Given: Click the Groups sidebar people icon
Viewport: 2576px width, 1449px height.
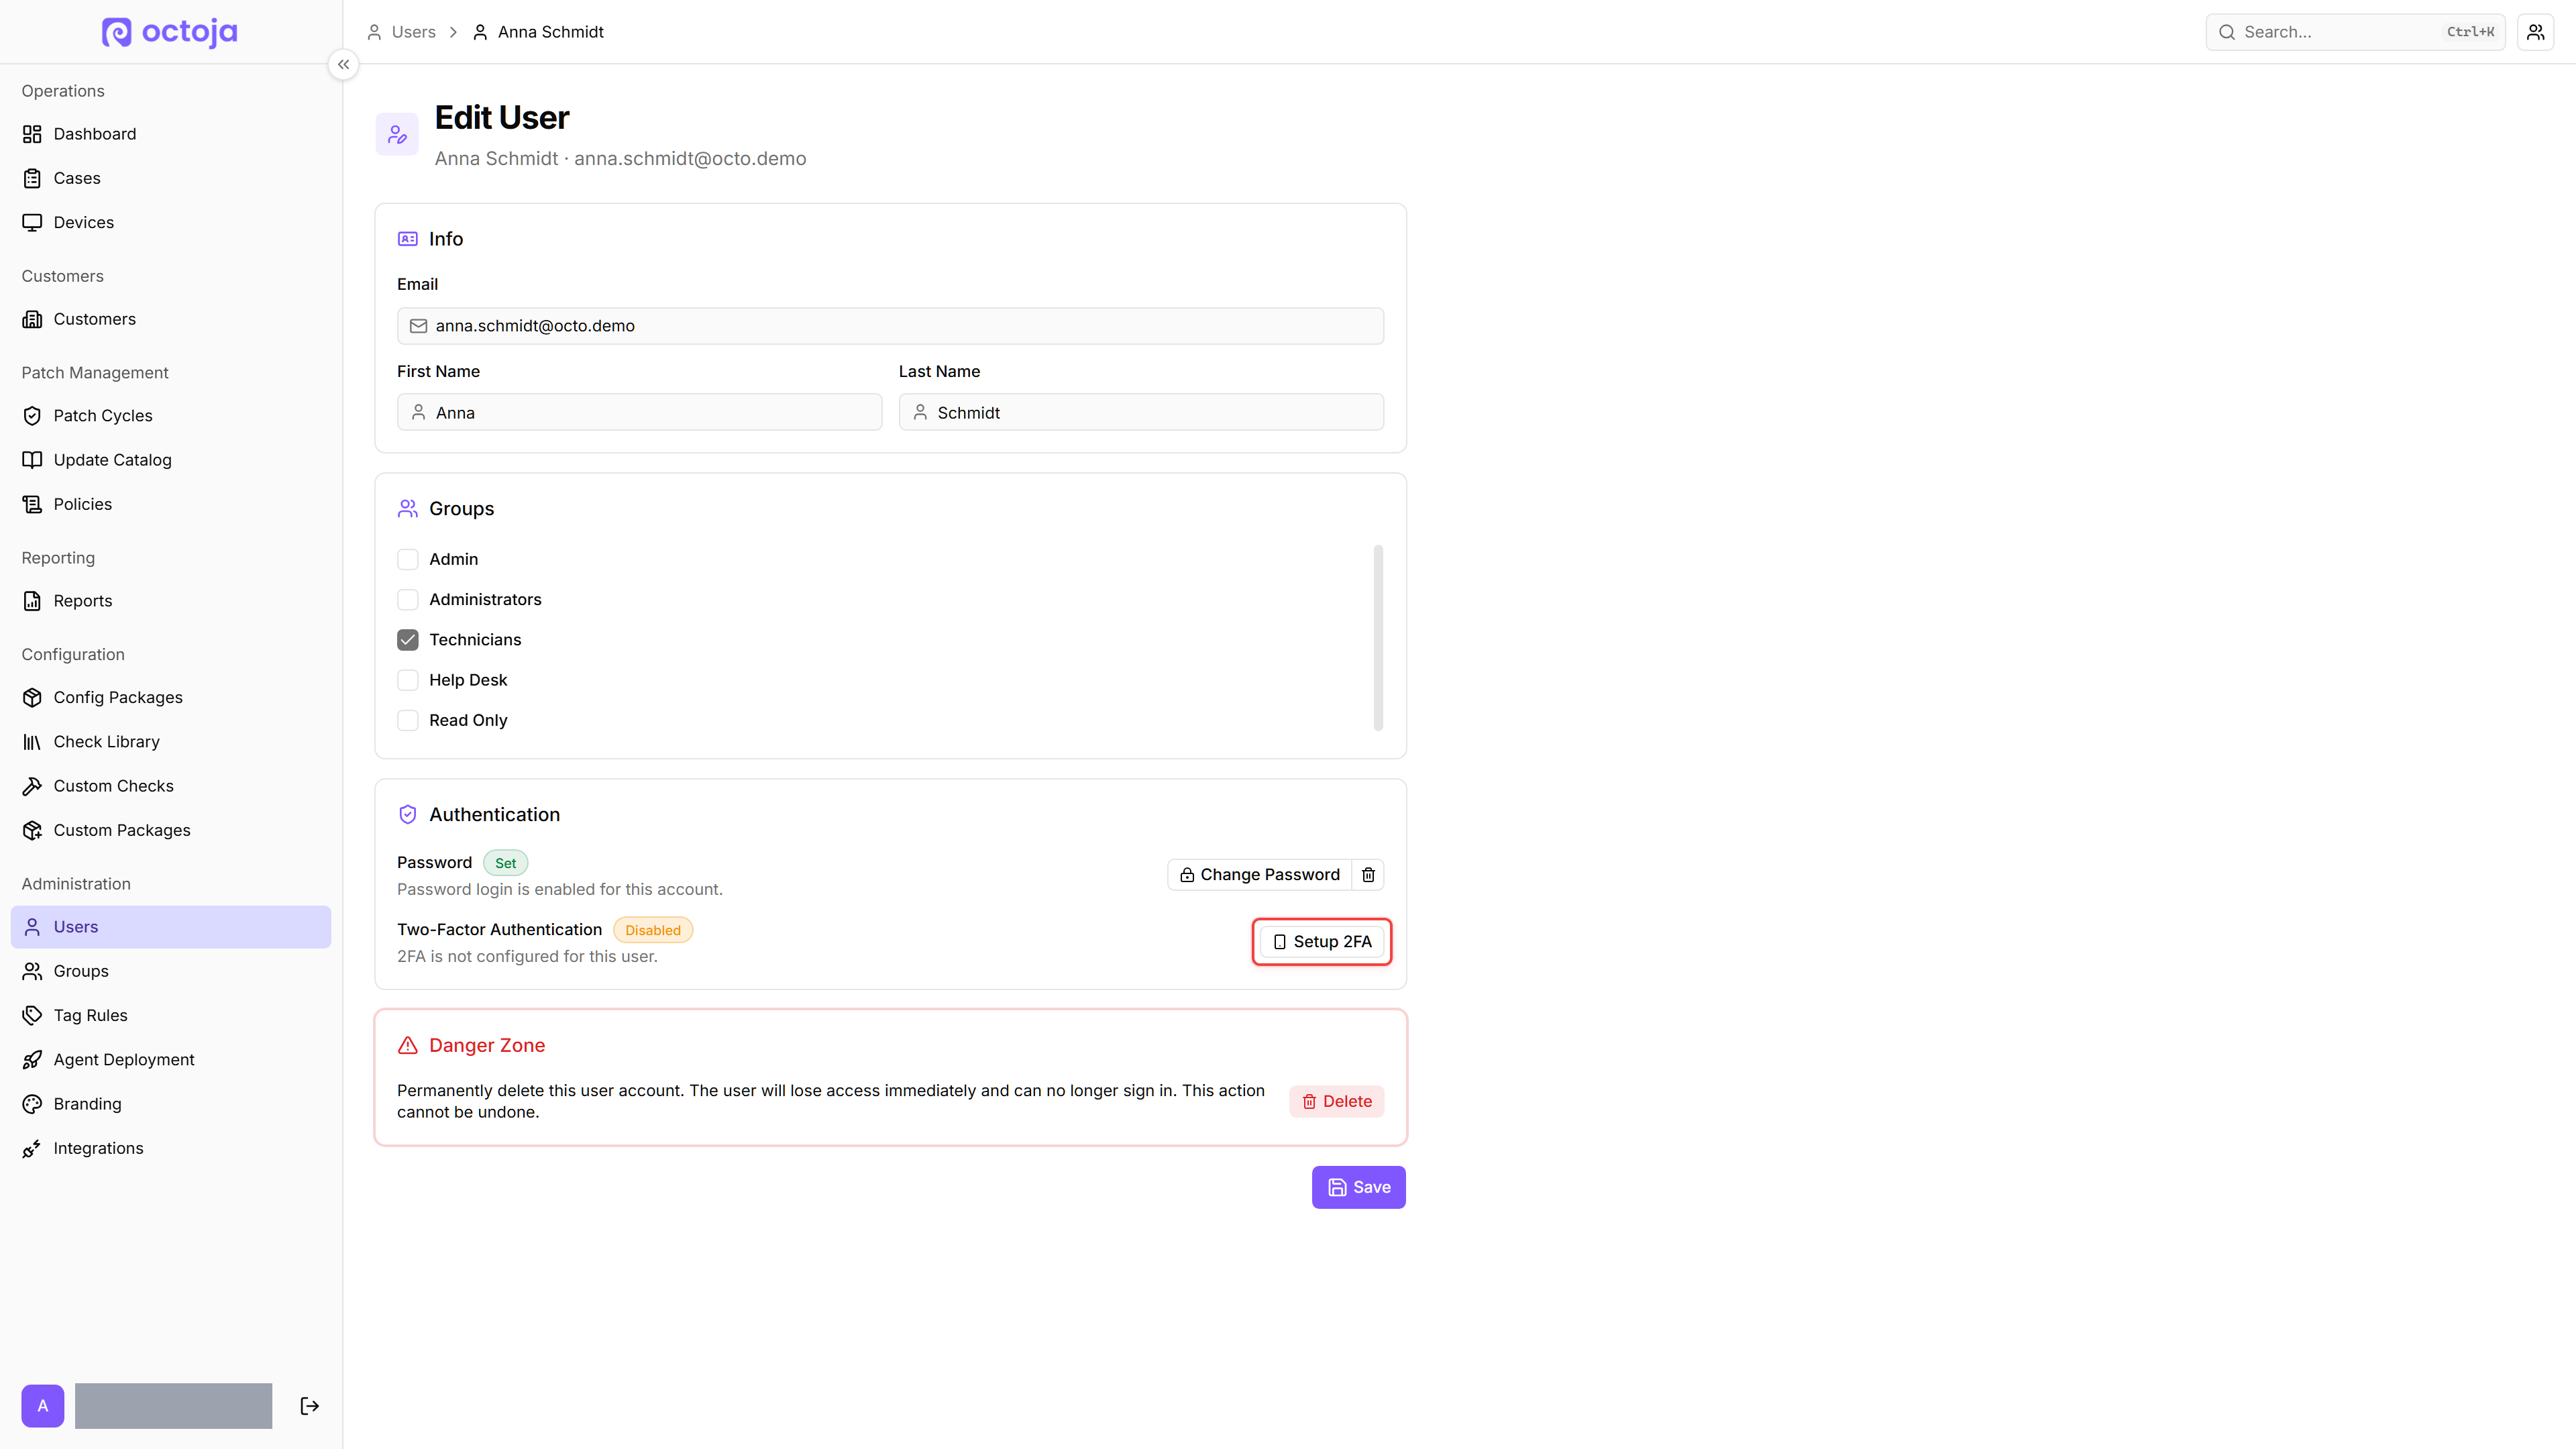Looking at the screenshot, I should (32, 971).
